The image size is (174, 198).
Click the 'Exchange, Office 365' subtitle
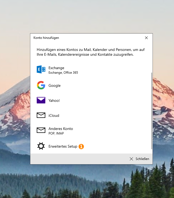(x=63, y=73)
